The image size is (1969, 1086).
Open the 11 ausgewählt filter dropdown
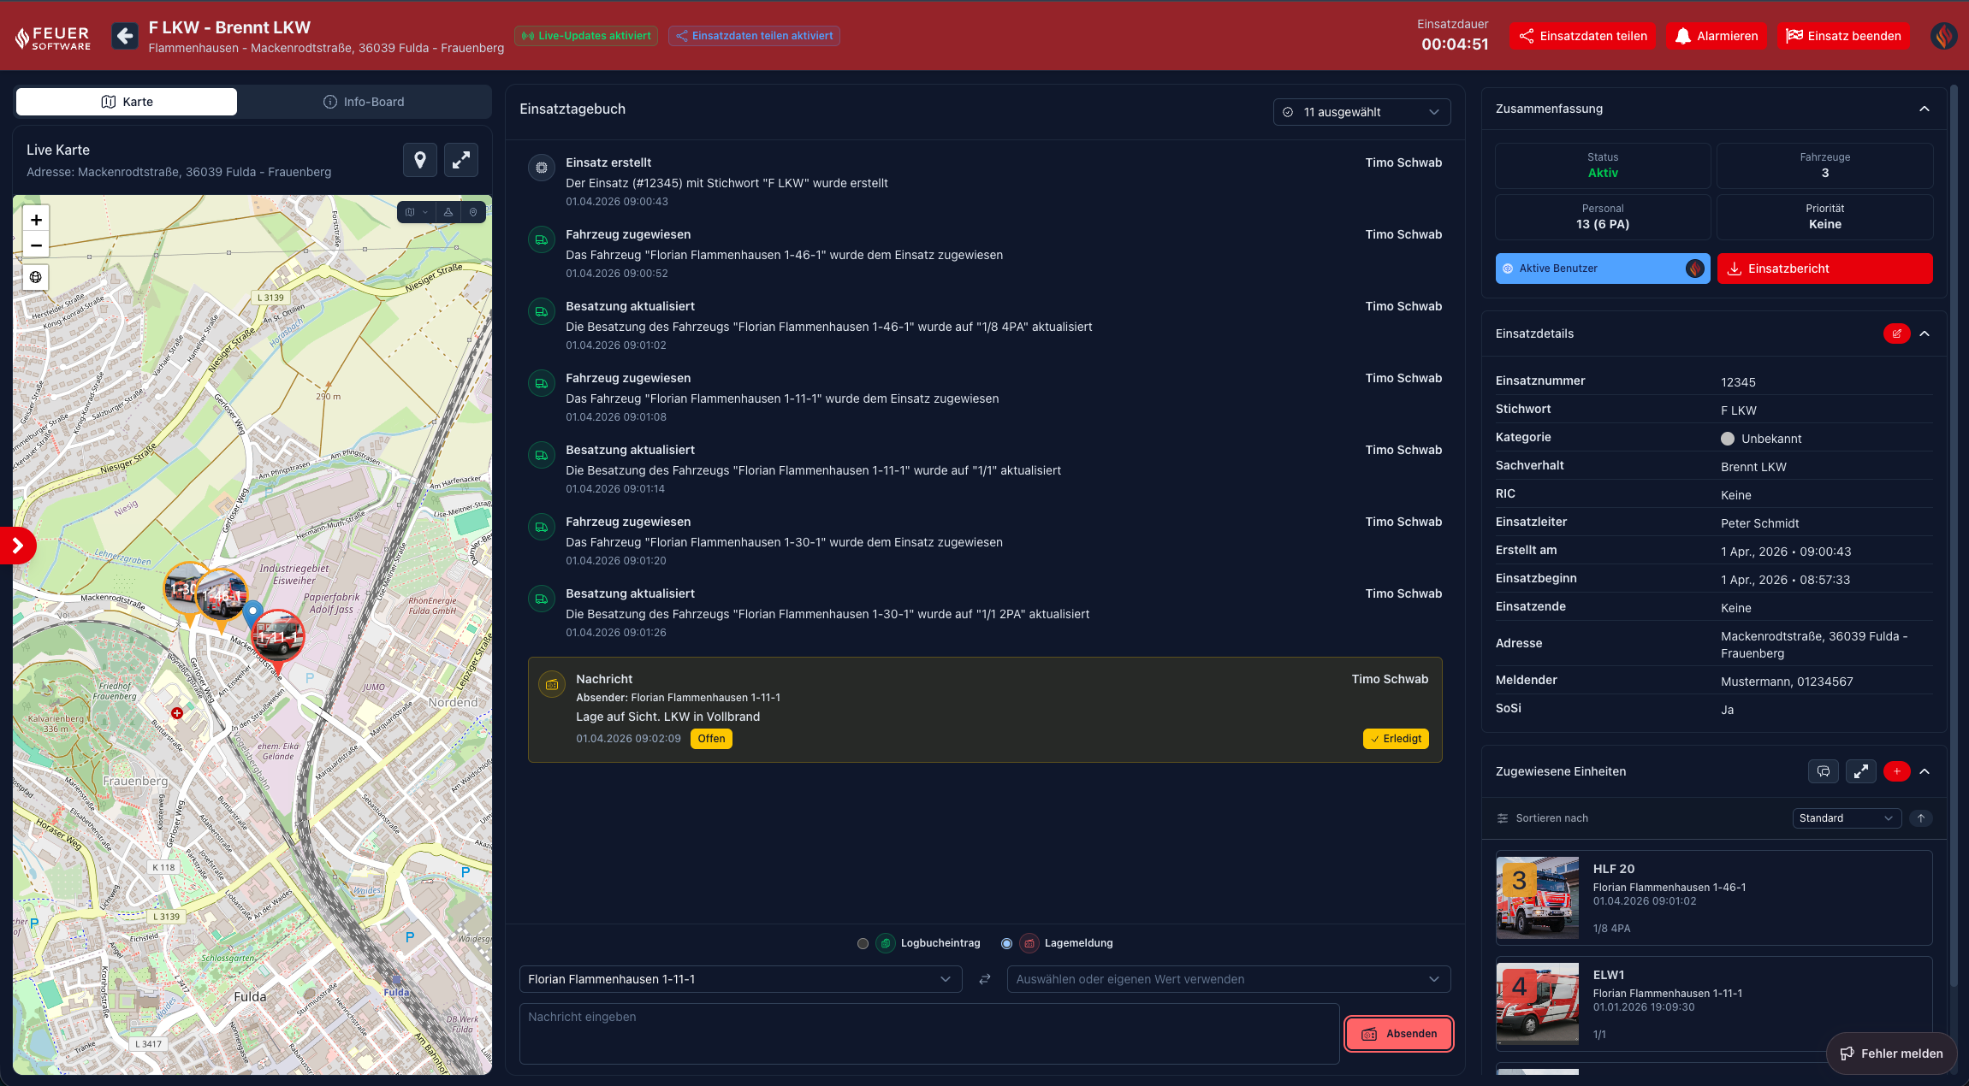[x=1361, y=111]
